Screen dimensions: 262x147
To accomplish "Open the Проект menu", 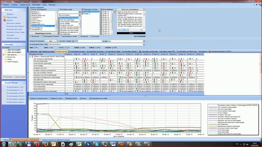I will pyautogui.click(x=6, y=5).
